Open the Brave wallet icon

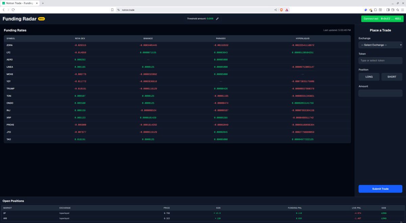coord(393,10)
